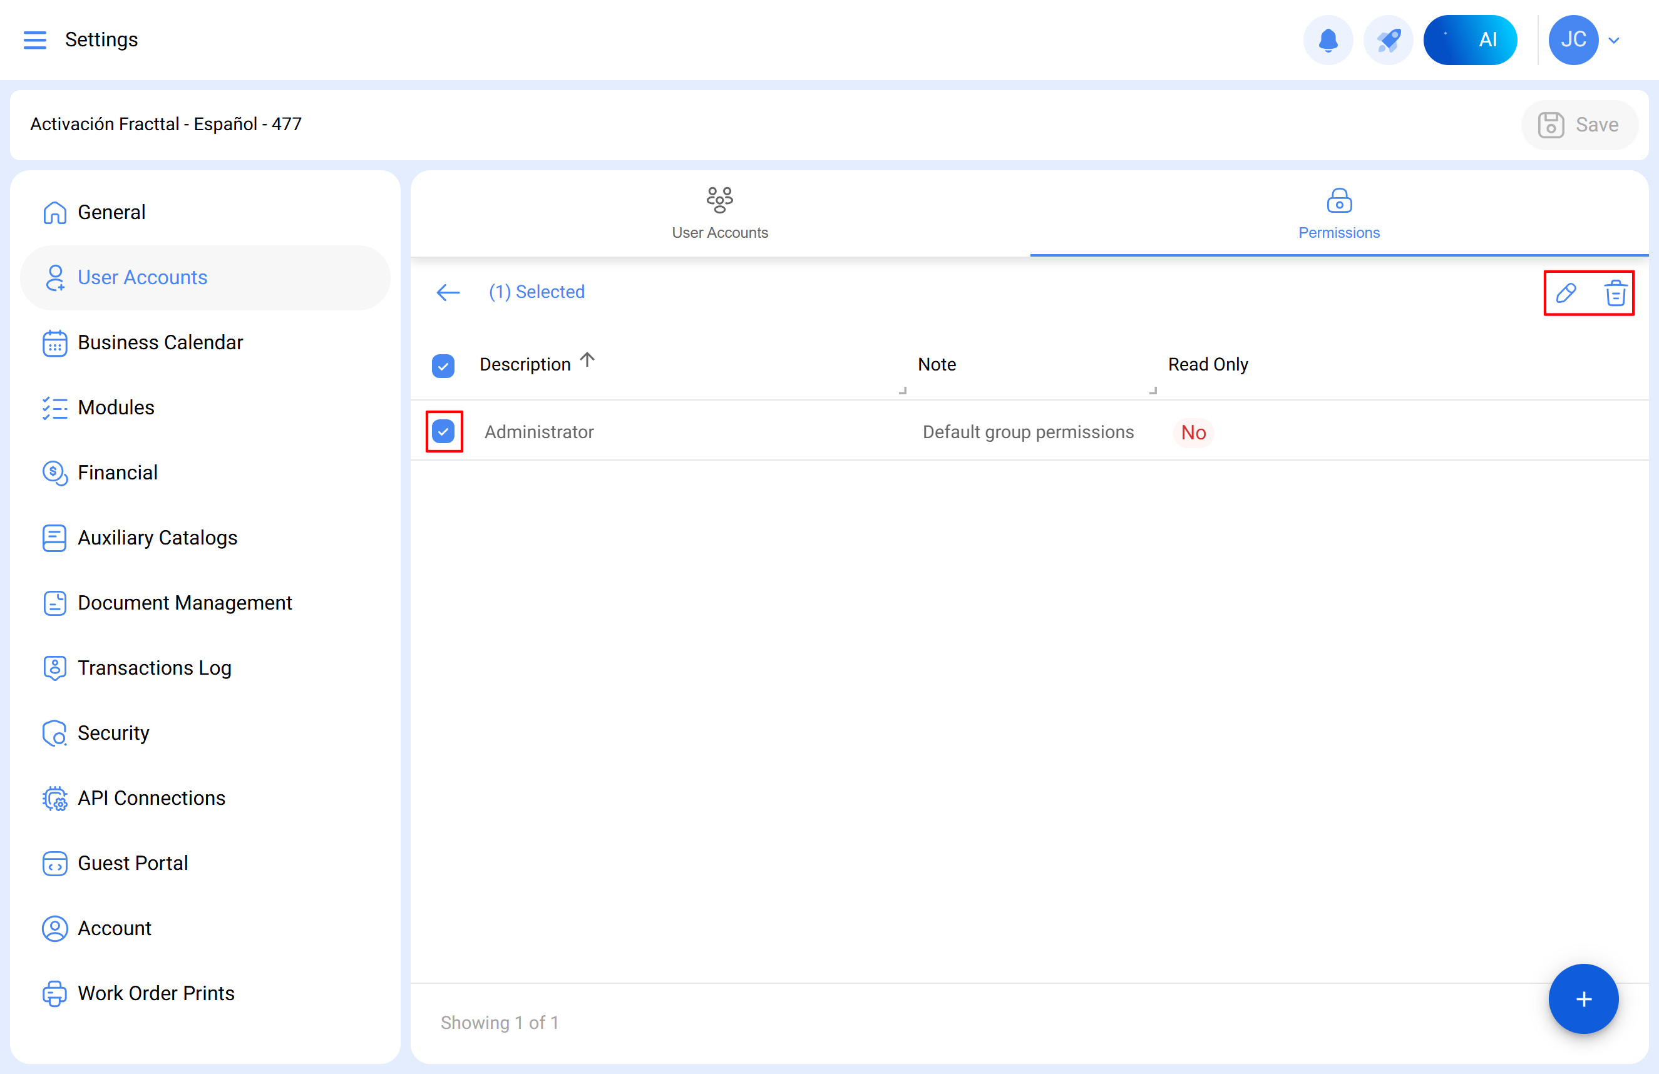Screen dimensions: 1659x1074
Task: Go to Business Calendar settings
Action: 160,342
